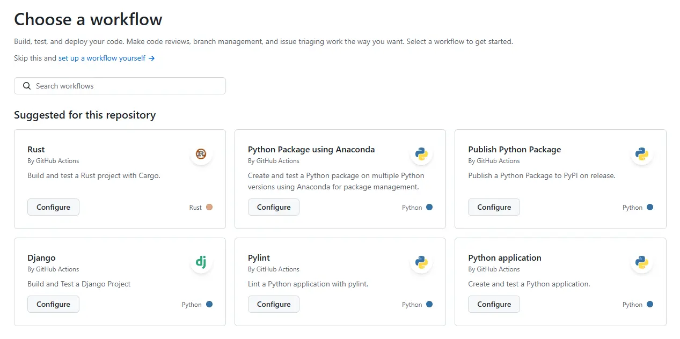The height and width of the screenshot is (339, 680).
Task: Click the Django logo icon
Action: point(201,262)
